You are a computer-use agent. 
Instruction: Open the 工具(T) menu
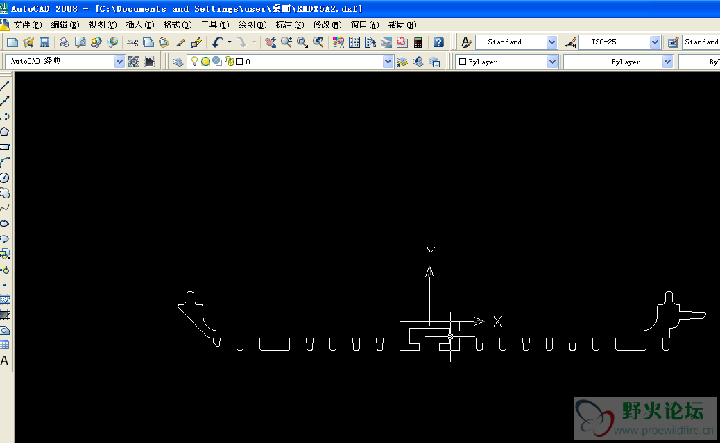[x=215, y=25]
